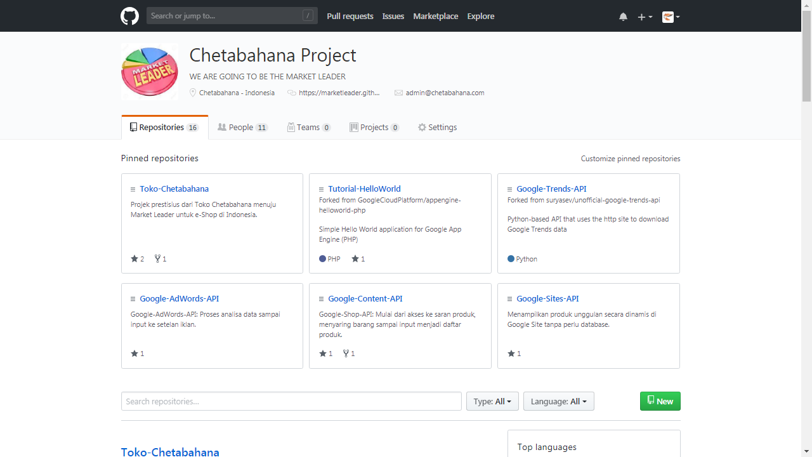Open Toko-Chetabahana in the repository list
Screen dimensions: 812x457
170,452
